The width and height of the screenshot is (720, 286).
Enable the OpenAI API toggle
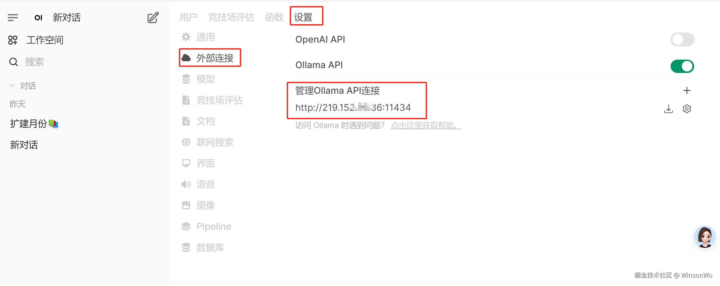682,39
